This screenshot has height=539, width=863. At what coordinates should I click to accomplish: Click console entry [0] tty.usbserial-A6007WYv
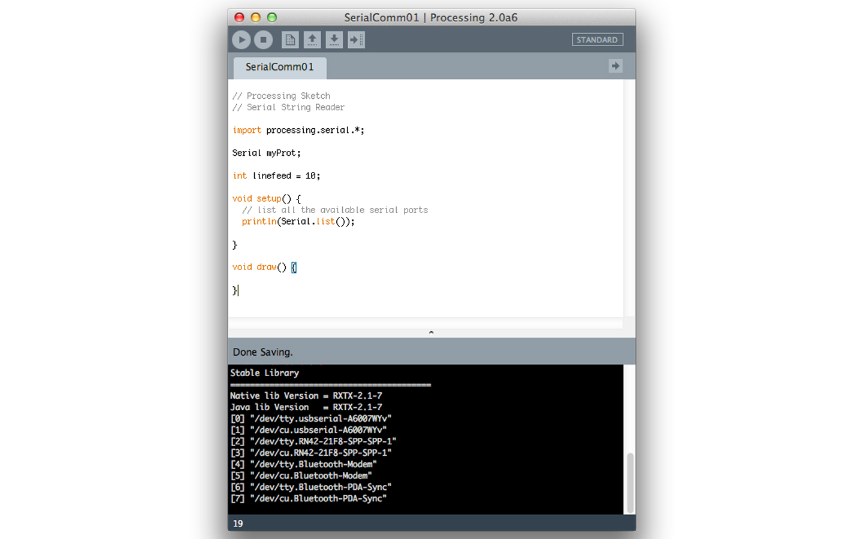click(311, 419)
